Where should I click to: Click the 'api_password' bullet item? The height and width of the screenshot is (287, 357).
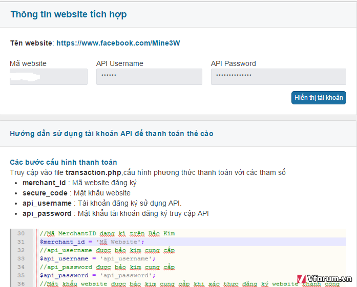click(116, 213)
